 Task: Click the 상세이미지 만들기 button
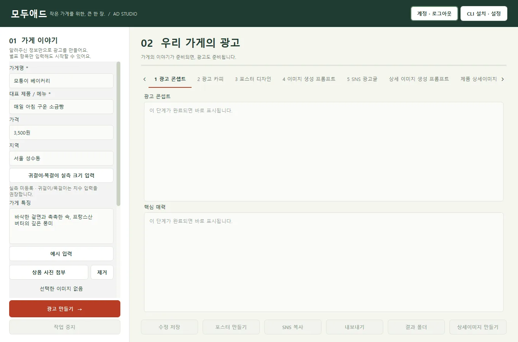(x=478, y=327)
